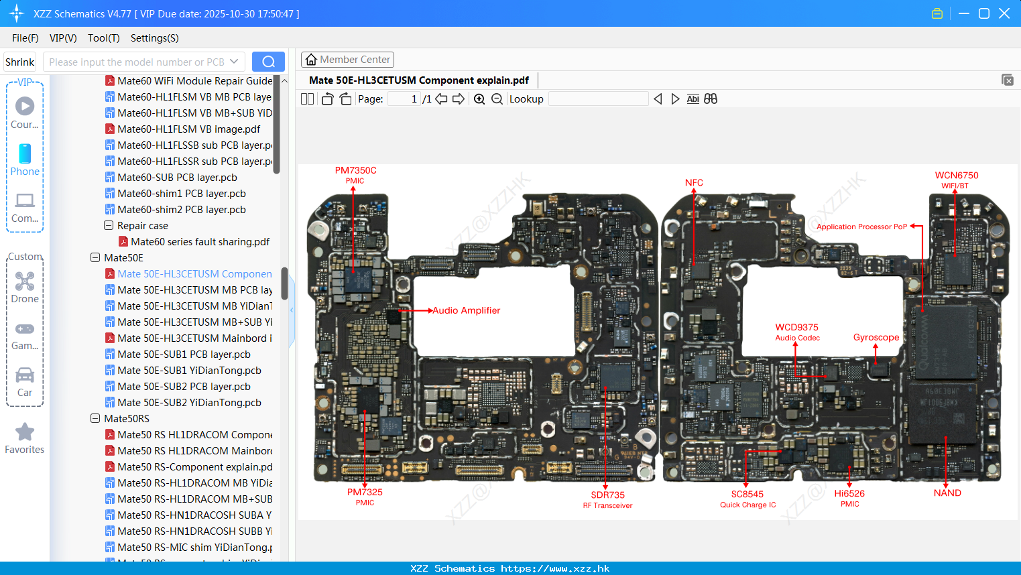Rotate the page clockwise
The width and height of the screenshot is (1021, 575).
345,99
